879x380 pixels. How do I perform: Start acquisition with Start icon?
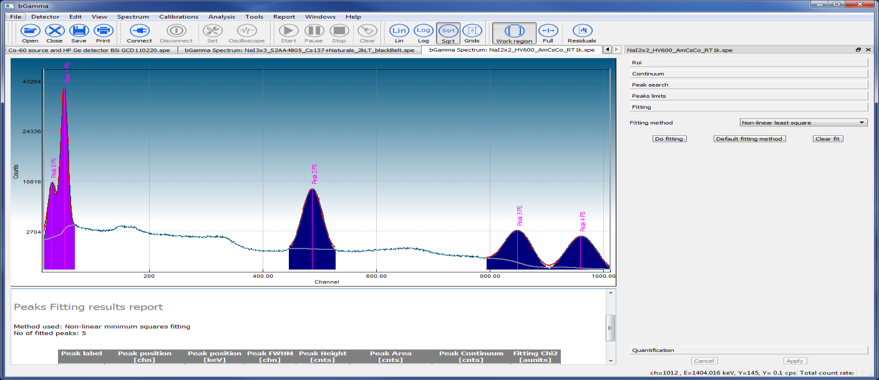point(288,33)
